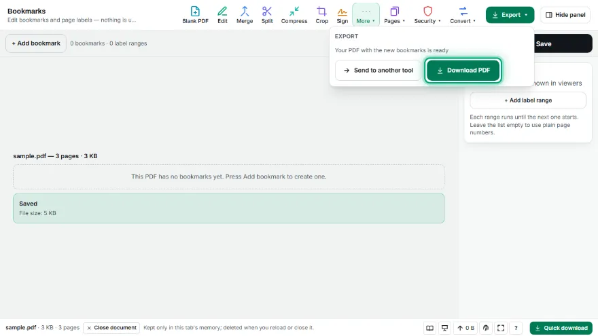Open the Blank PDF tool
This screenshot has height=336, width=598.
pyautogui.click(x=195, y=15)
